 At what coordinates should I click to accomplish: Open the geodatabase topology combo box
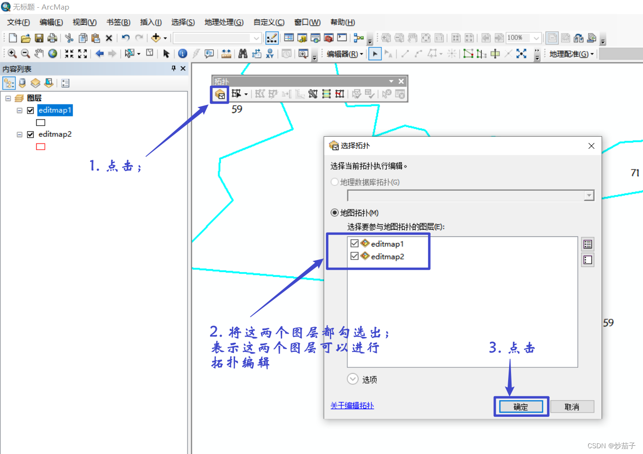coord(471,195)
